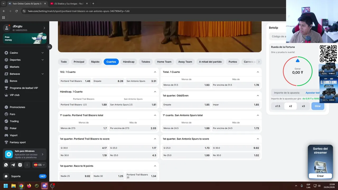Collapse 1º cuarto. San Antonio Spurs total
This screenshot has height=190, width=338.
pyautogui.click(x=258, y=115)
